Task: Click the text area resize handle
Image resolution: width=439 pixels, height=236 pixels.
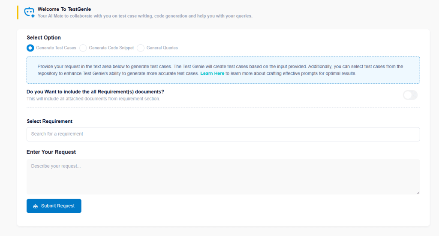Action: tap(418, 193)
